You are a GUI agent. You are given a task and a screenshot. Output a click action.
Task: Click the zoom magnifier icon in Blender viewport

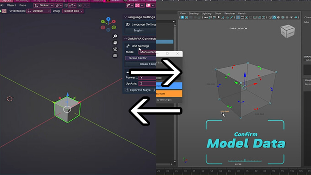tap(115, 36)
